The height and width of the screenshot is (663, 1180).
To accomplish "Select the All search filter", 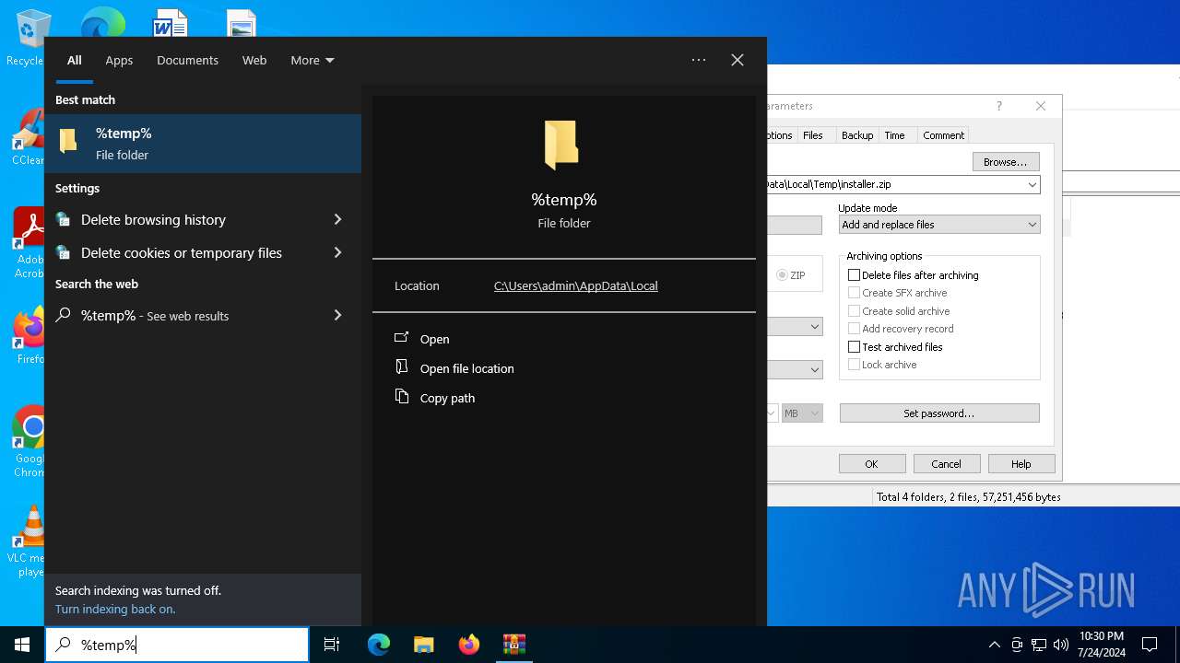I will pos(75,60).
